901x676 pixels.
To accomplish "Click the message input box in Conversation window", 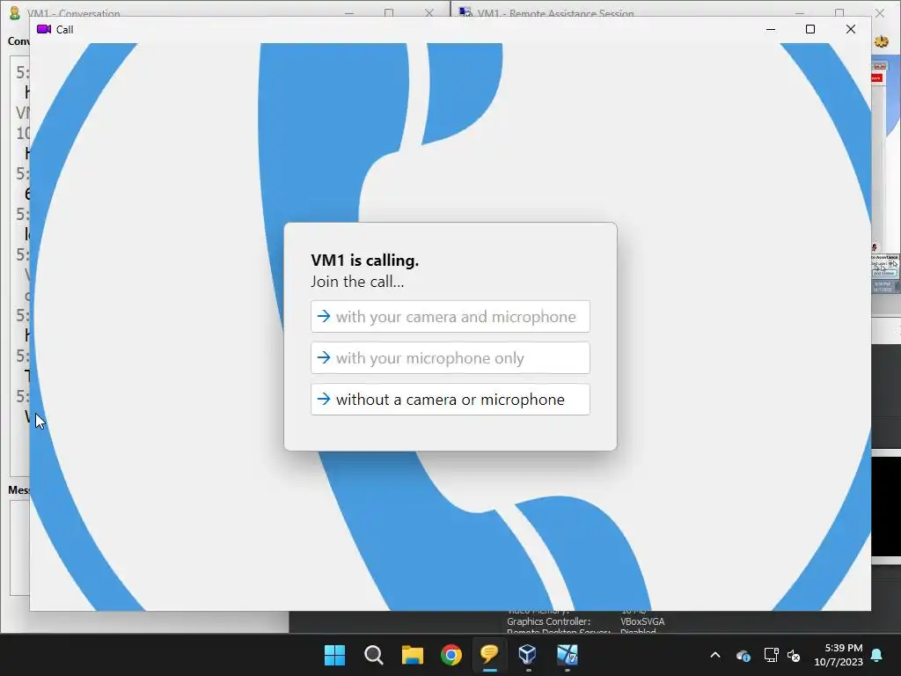I will (19, 547).
